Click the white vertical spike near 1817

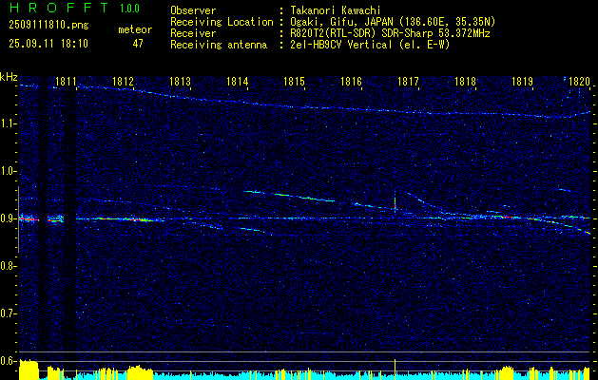coord(395,202)
